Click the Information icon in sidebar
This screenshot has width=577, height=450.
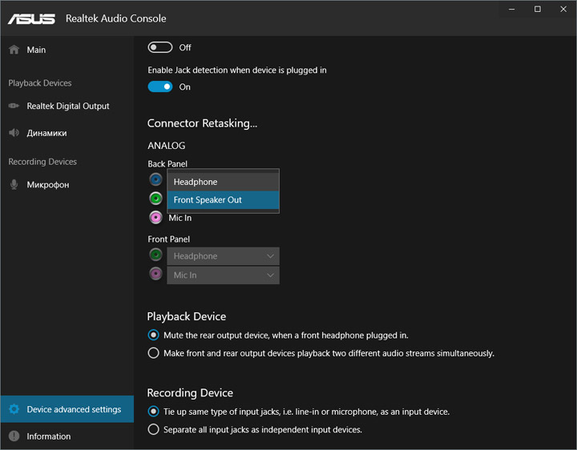14,436
